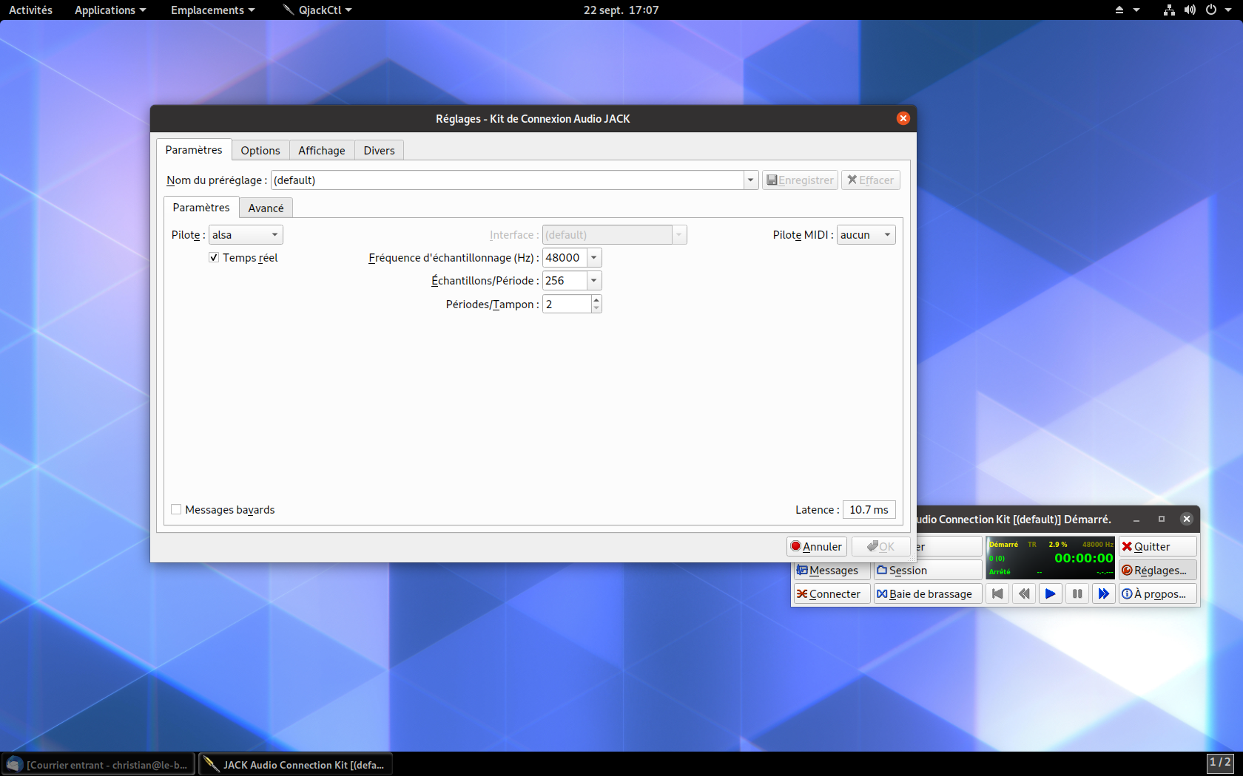
Task: Disable the Temps réel checkbox
Action: [x=214, y=257]
